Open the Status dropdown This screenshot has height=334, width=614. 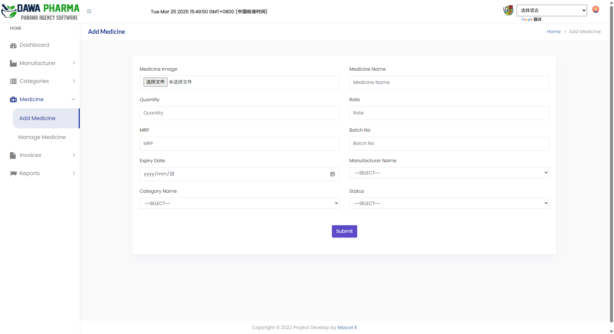click(449, 203)
